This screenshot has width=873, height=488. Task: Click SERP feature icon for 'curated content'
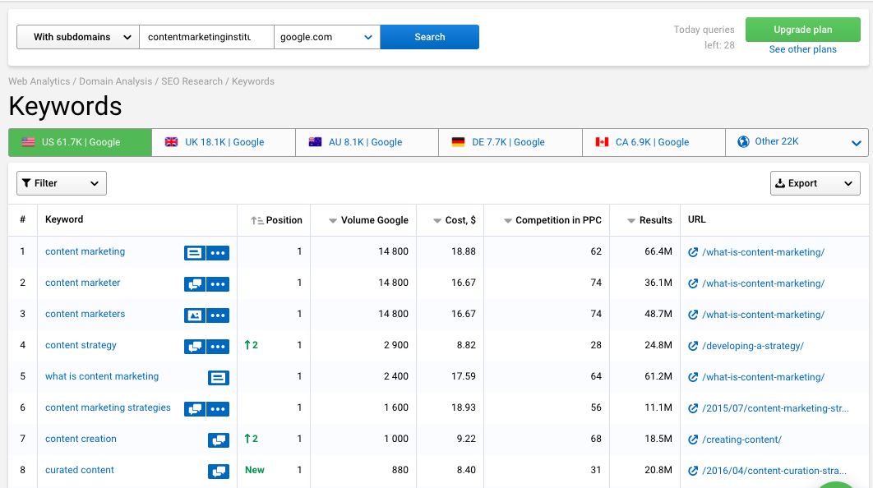(219, 472)
